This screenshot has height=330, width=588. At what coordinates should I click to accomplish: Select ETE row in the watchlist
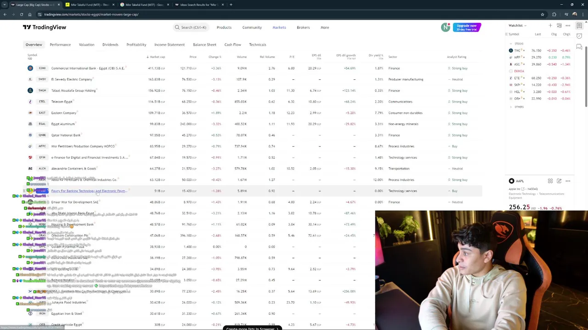(540, 78)
